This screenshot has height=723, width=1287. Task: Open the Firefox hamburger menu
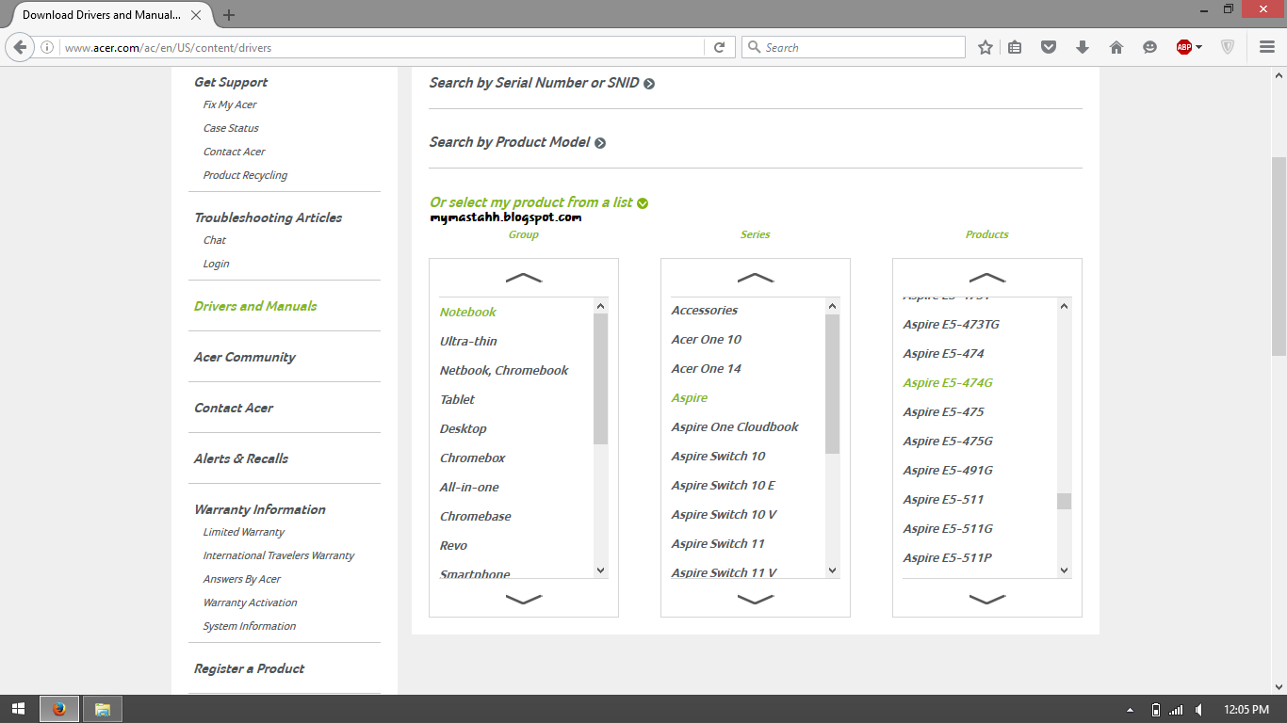tap(1267, 47)
